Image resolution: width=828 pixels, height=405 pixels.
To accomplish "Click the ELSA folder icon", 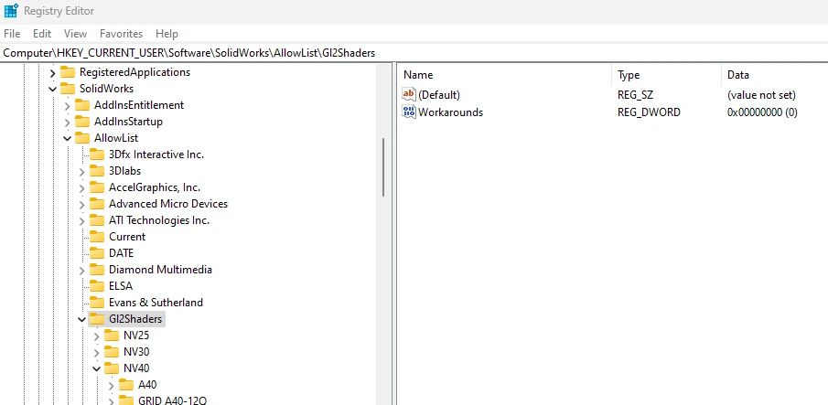I will [97, 286].
